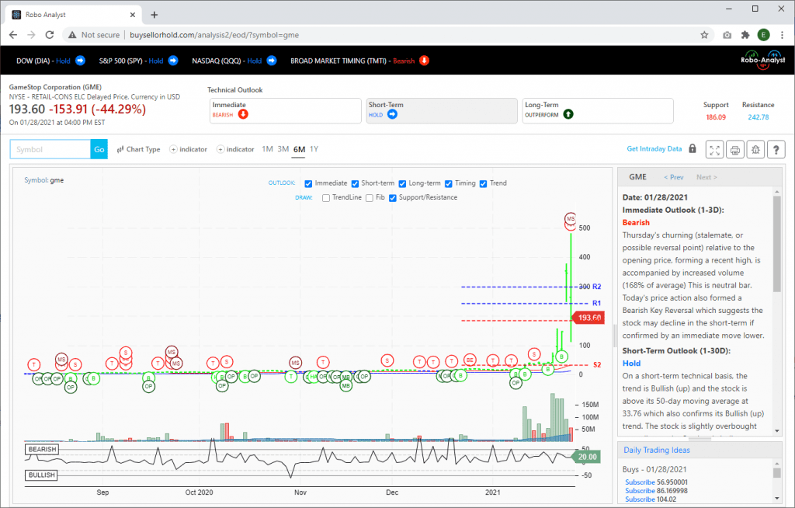Select the 6M time range

[299, 149]
